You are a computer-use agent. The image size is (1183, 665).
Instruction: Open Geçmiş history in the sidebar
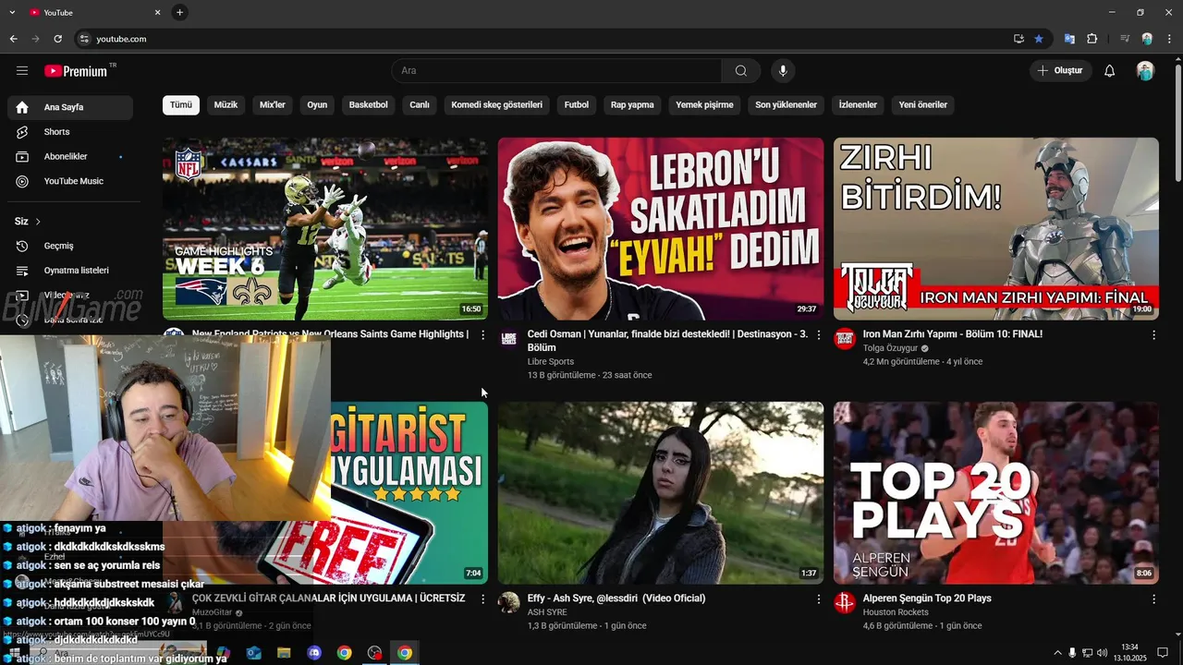point(70,246)
